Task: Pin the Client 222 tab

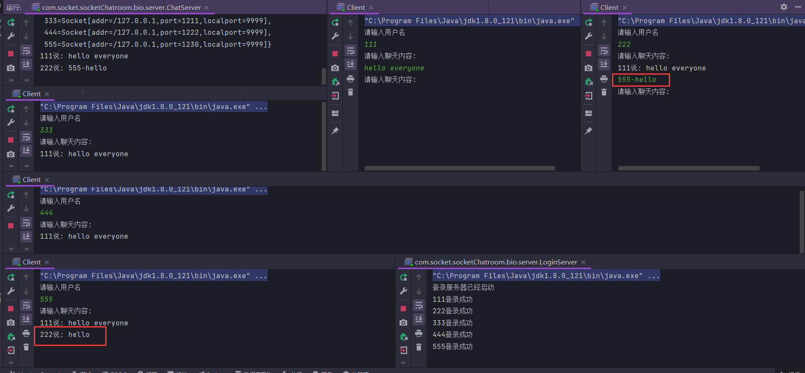Action: (589, 131)
